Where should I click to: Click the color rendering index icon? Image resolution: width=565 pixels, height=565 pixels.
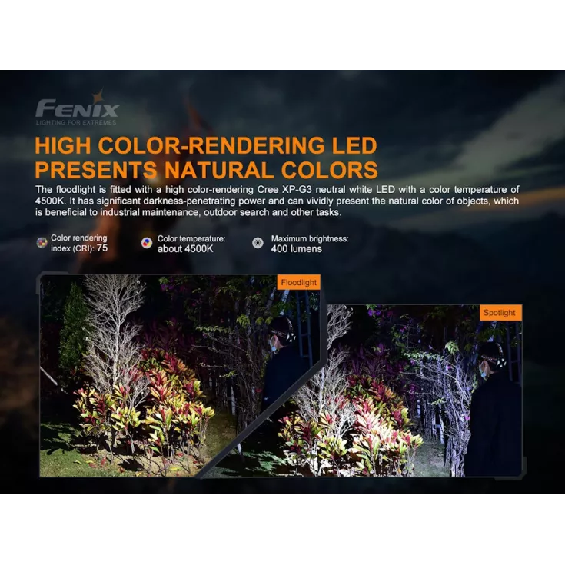point(42,243)
